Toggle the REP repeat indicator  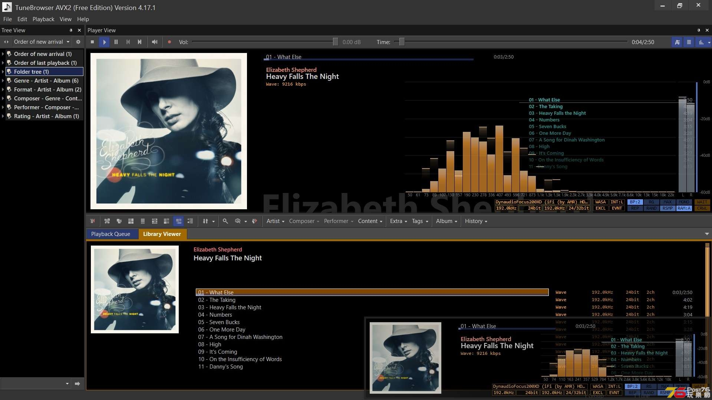click(x=635, y=208)
